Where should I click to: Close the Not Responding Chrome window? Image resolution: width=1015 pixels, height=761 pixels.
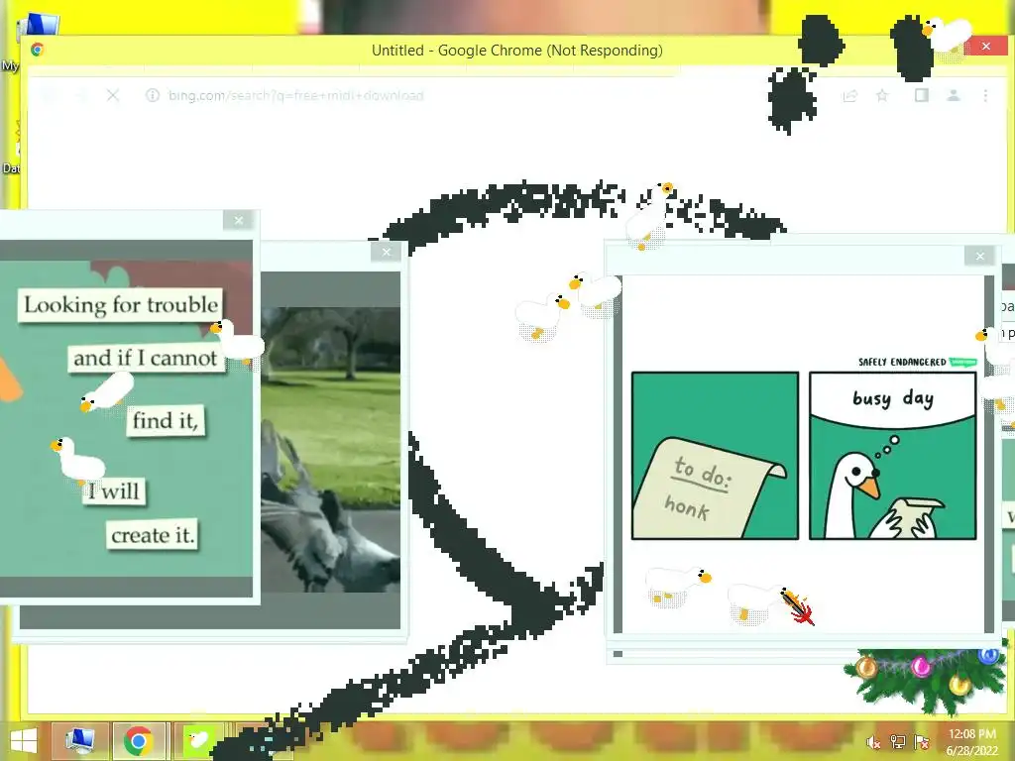coord(986,46)
